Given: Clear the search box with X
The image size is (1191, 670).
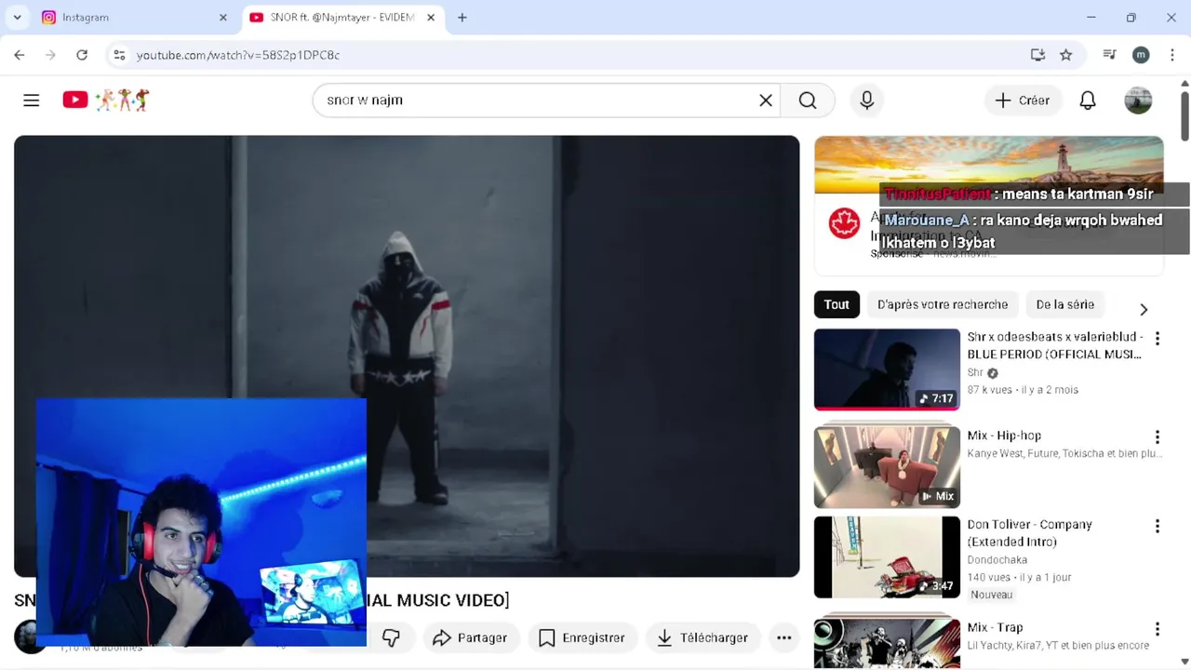Looking at the screenshot, I should (x=766, y=100).
